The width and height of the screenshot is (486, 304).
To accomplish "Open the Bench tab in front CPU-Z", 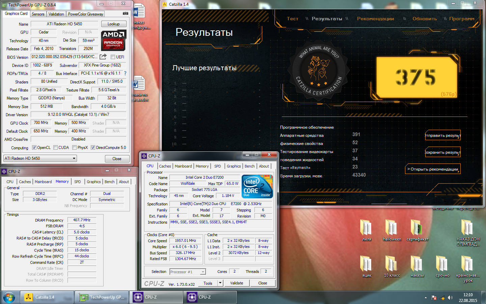I will [250, 166].
